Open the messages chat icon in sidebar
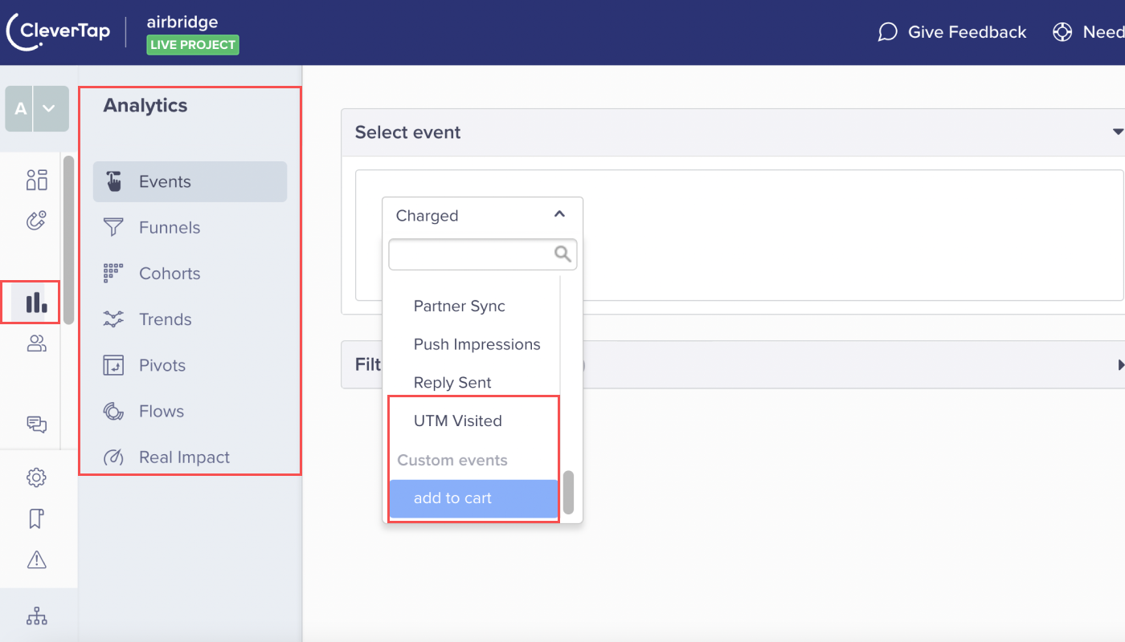Screen dimensions: 1125x642 [x=37, y=425]
